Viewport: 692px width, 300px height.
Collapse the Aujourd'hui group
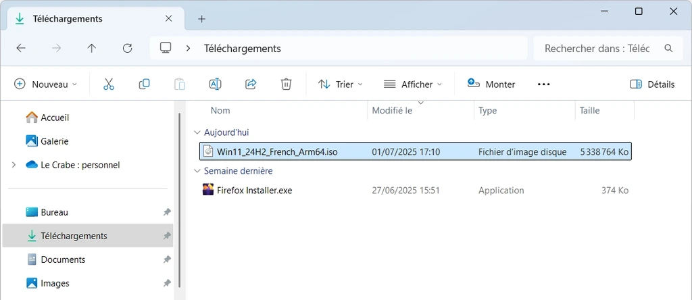point(196,132)
